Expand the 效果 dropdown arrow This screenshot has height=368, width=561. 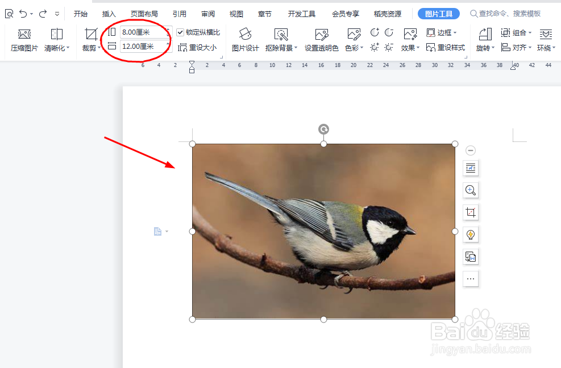(418, 48)
